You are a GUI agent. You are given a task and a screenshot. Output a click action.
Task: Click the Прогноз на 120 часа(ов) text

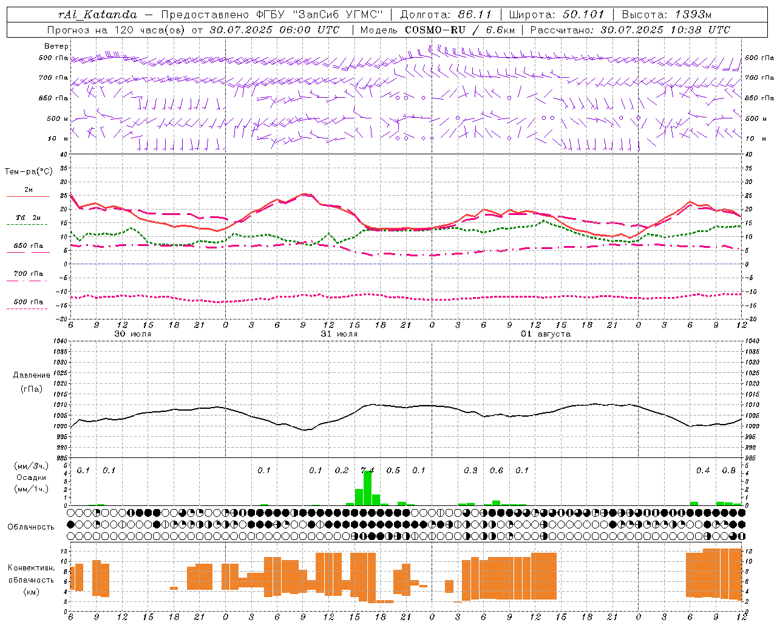click(x=117, y=30)
